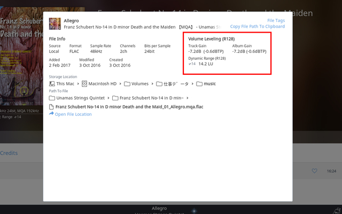Viewport: 342px width, 214px height.
Task: Select the This Mac computer icon
Action: (52, 84)
